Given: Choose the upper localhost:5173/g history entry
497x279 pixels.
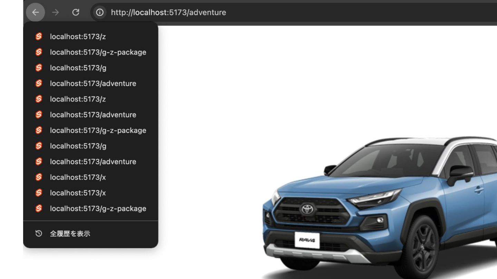Looking at the screenshot, I should click(90, 68).
